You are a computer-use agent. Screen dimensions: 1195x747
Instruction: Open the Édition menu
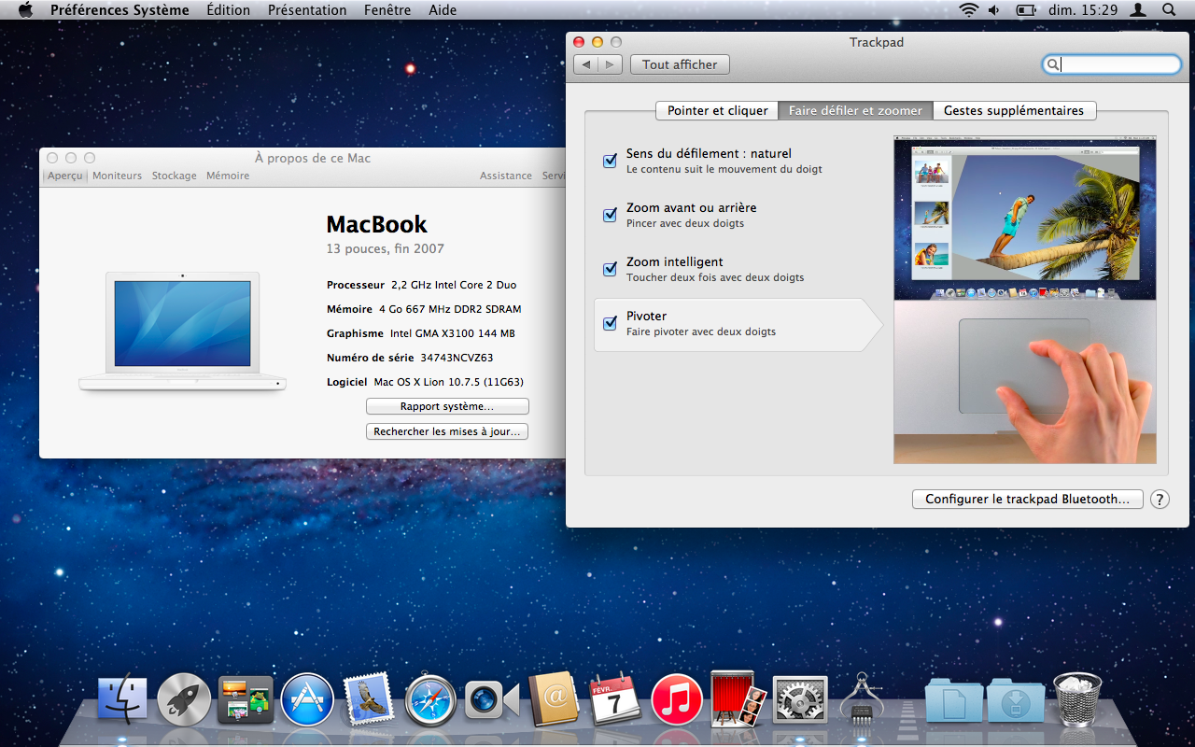click(229, 10)
